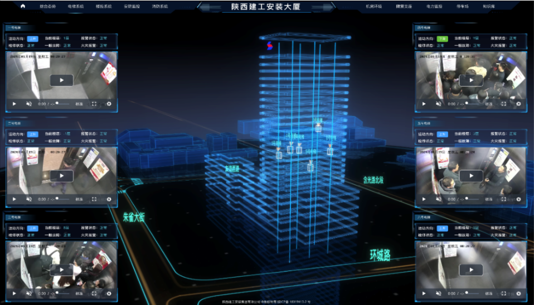Image resolution: width=534 pixels, height=305 pixels.
Task: Open settings gear on 一号电梯 video
Action: pyautogui.click(x=109, y=104)
